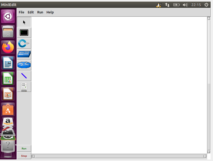Viewport: 213px width, 161px height.
Task: Select the OpenFlow switch tool
Action: point(24,43)
